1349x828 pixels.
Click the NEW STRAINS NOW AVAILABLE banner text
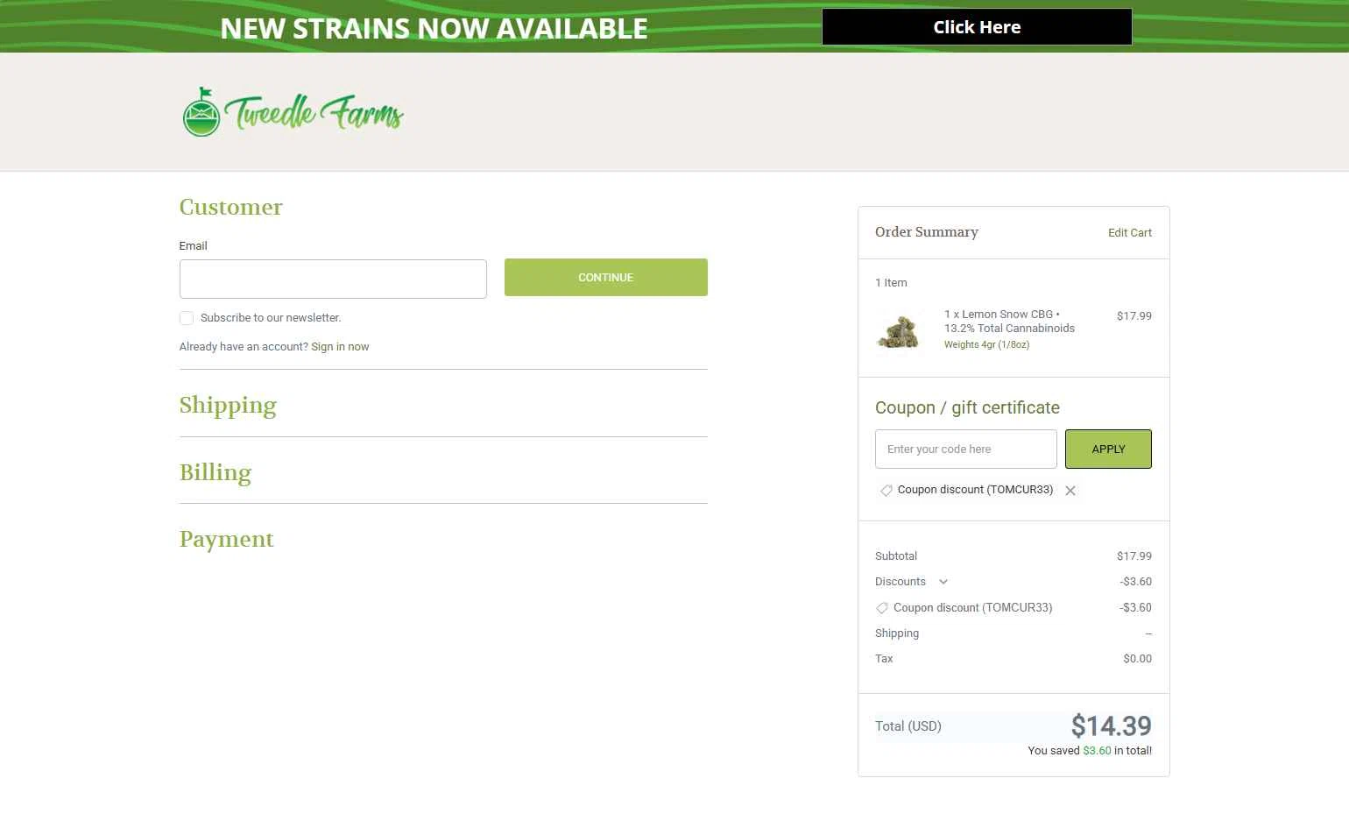(x=434, y=28)
